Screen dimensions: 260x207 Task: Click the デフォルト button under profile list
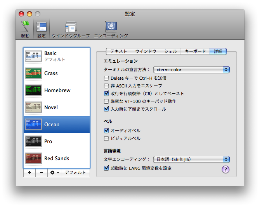tap(75, 173)
